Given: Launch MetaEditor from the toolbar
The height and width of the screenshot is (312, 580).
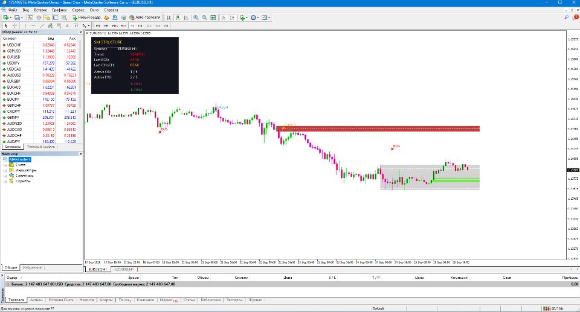Looking at the screenshot, I should click(106, 18).
